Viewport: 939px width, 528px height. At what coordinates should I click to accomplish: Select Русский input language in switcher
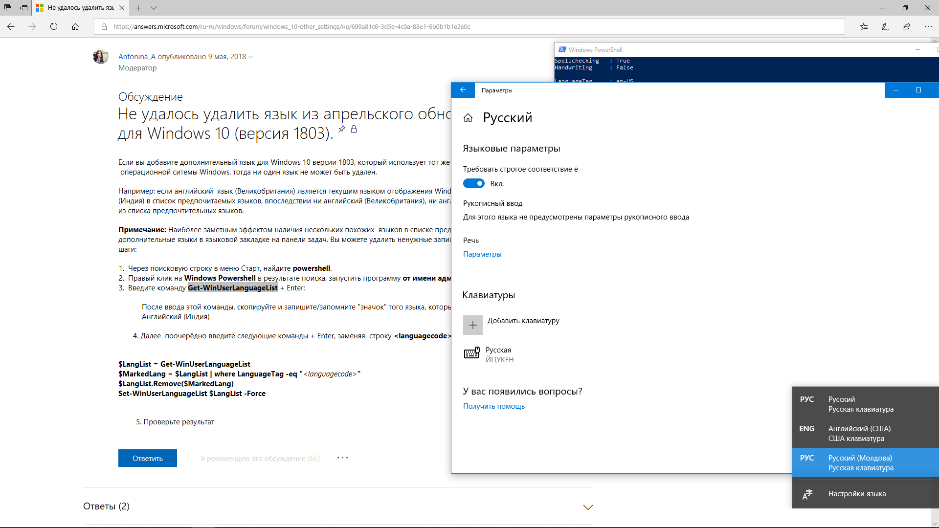tap(866, 404)
